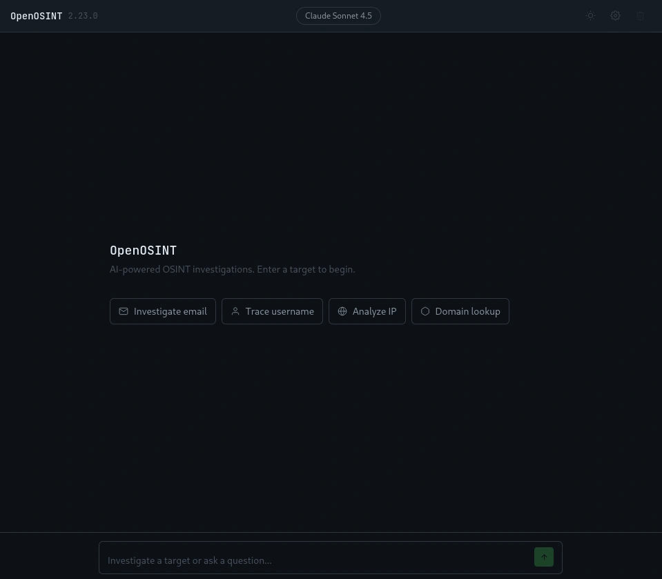Viewport: 662px width, 579px height.
Task: Launch the Domain lookup action
Action: click(x=460, y=311)
